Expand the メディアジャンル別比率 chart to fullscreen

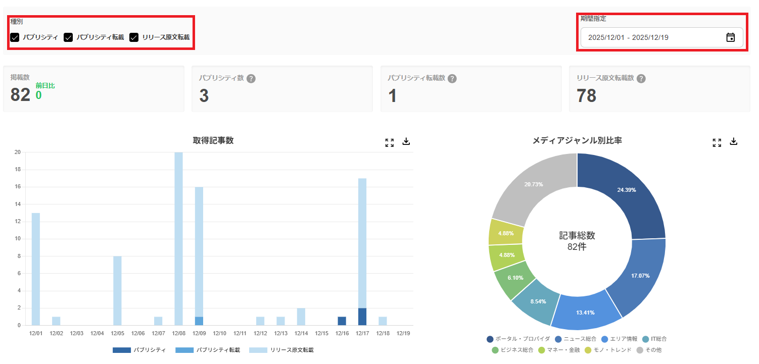tap(717, 142)
